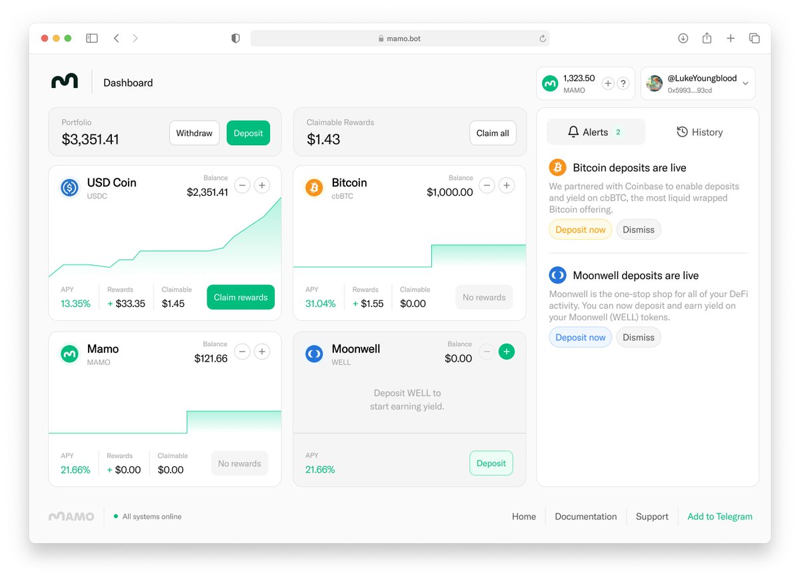Switch to the Alerts tab
The width and height of the screenshot is (800, 578).
pyautogui.click(x=596, y=132)
